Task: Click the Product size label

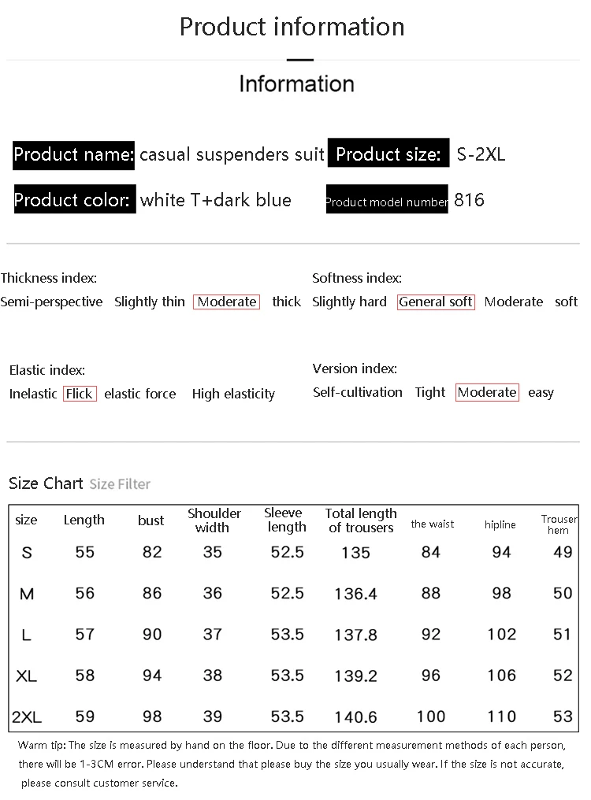Action: [x=388, y=153]
